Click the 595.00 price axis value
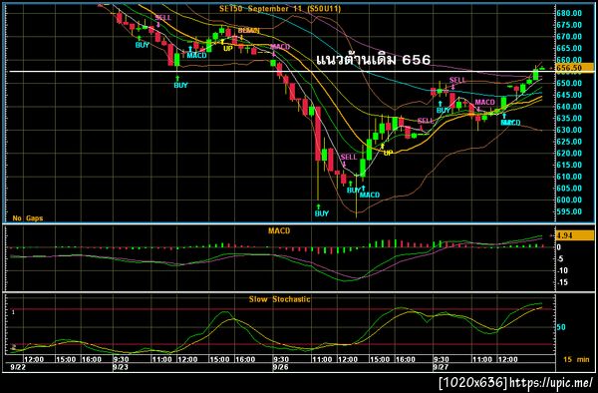 [569, 211]
